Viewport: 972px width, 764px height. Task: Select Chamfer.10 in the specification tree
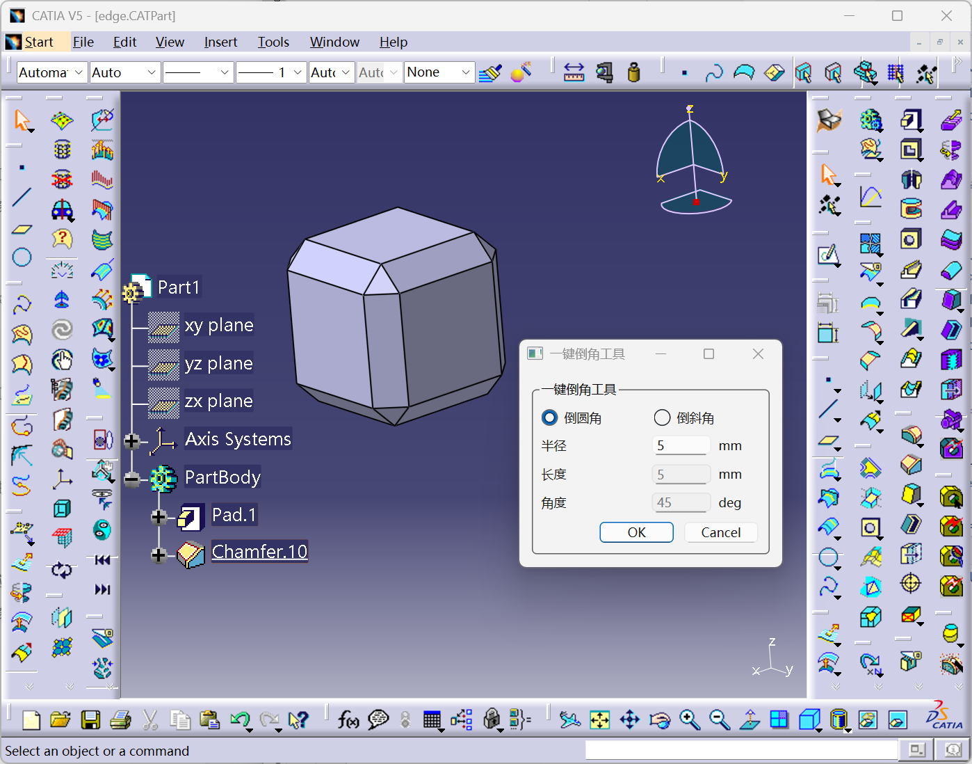pyautogui.click(x=259, y=552)
